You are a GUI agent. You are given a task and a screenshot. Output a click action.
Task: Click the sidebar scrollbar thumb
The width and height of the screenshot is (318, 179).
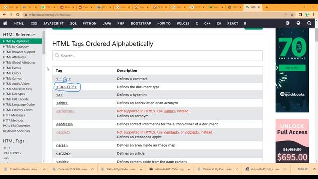tap(44, 43)
